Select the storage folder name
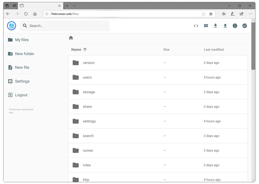 (x=89, y=92)
